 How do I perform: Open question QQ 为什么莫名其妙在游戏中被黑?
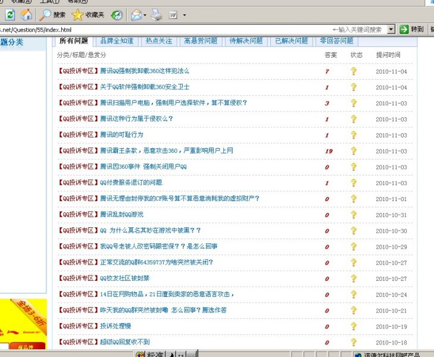[150, 230]
